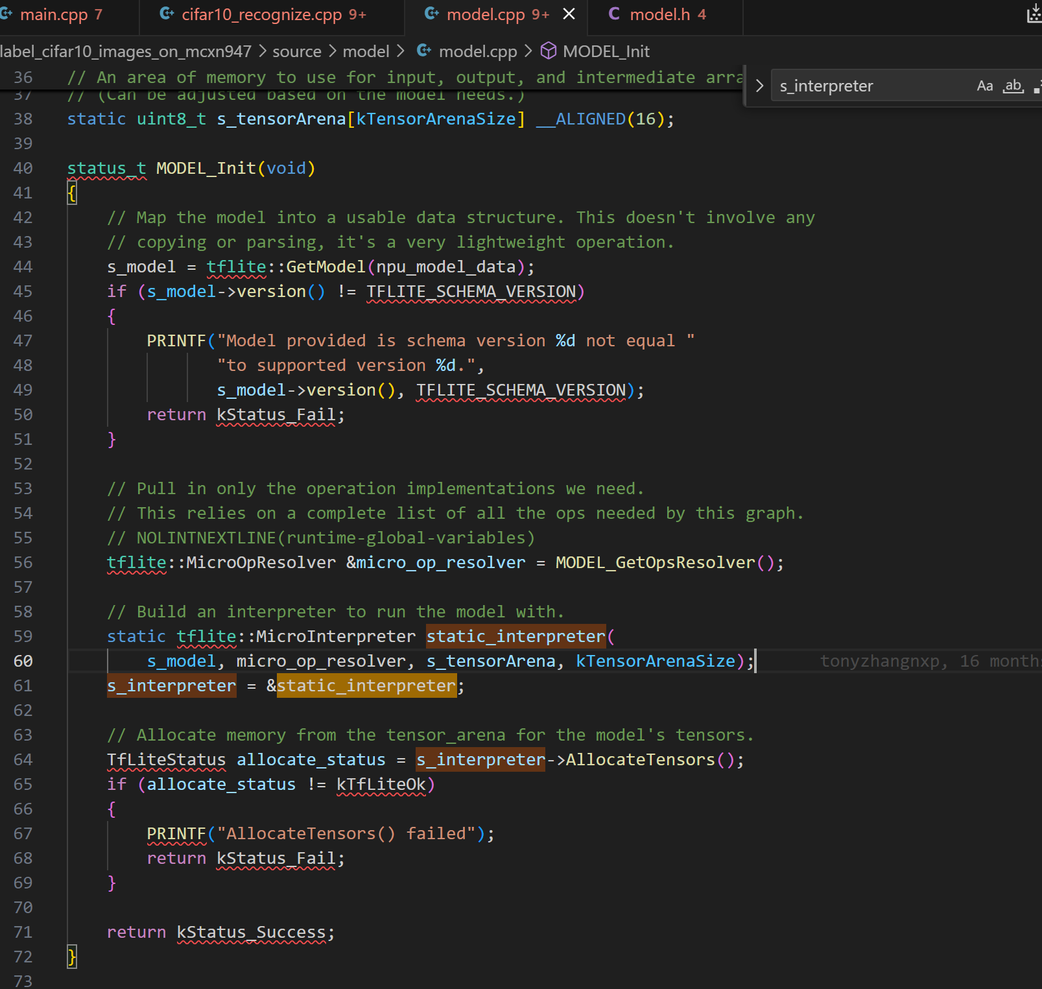Click the closing brace on line 72
The width and height of the screenshot is (1042, 989).
click(x=72, y=957)
